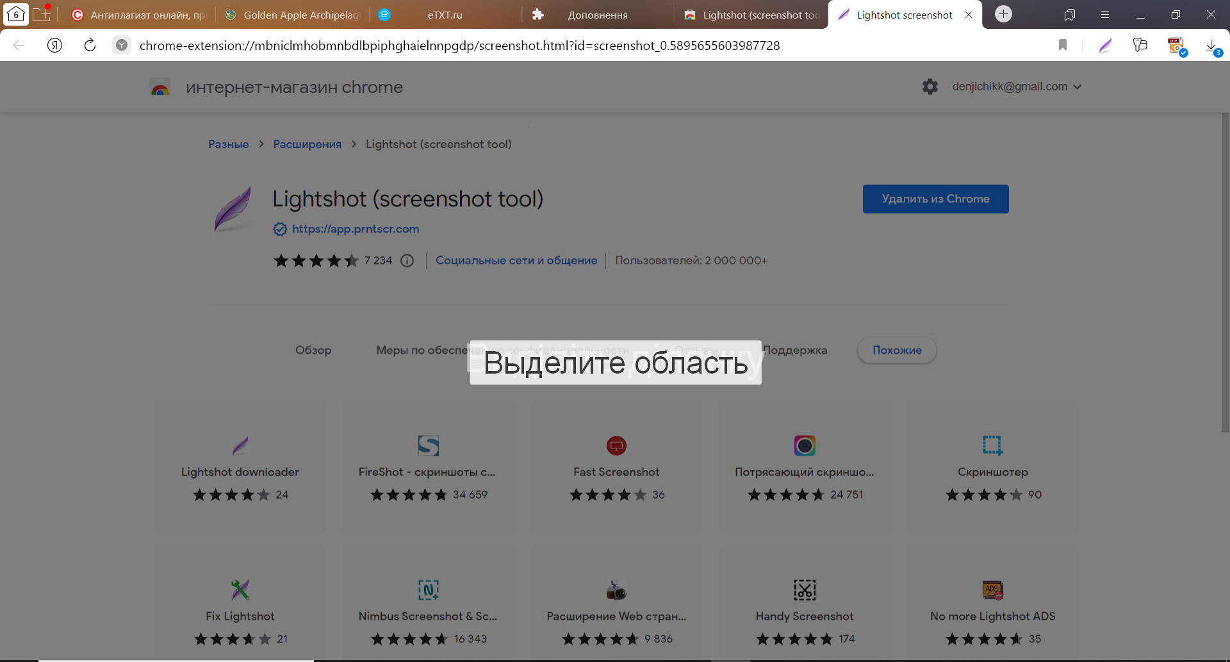Open the No more Lightshot ADS icon
This screenshot has width=1230, height=662.
[992, 590]
